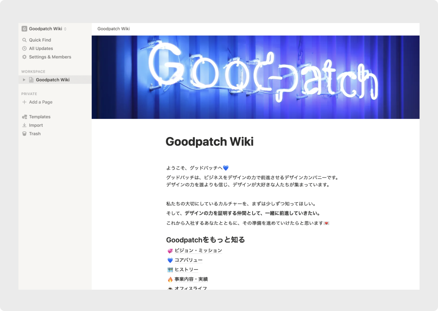Image resolution: width=438 pixels, height=311 pixels.
Task: Open the ビジョン・ミッション link
Action: [199, 251]
